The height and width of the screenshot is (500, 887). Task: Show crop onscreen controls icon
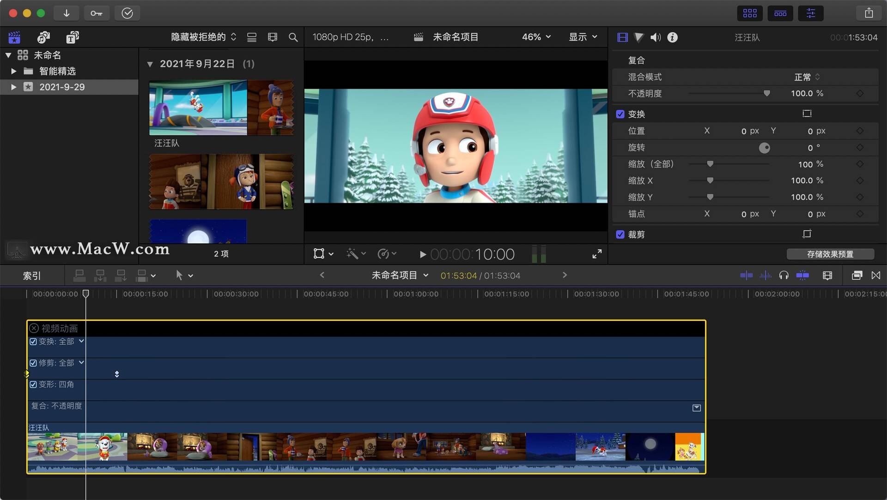807,234
